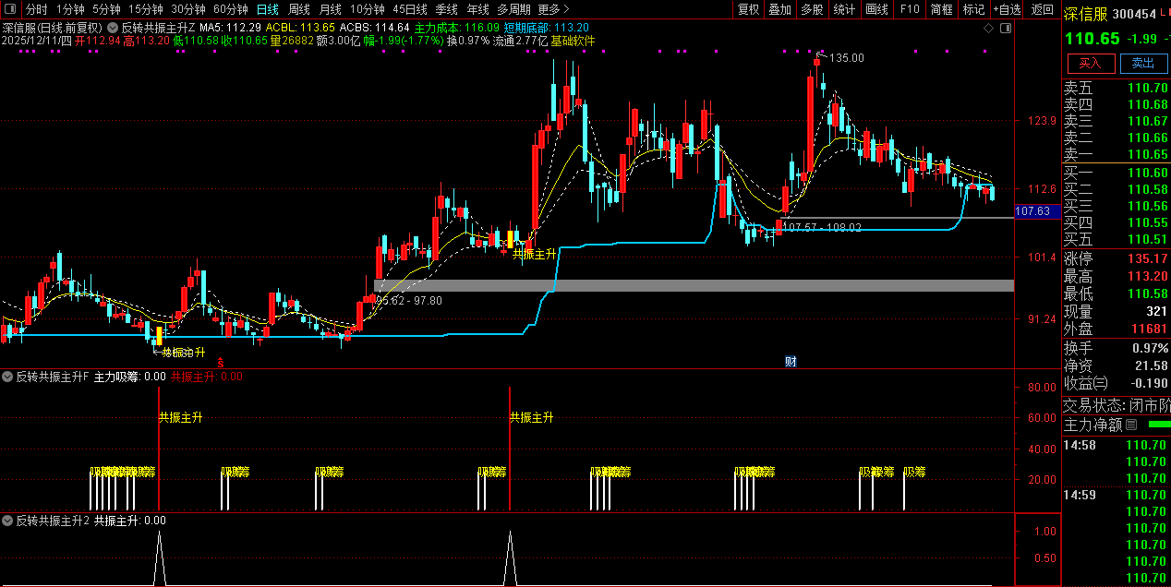Click the 卖一 ask row
This screenshot has width=1171, height=587.
point(1117,155)
